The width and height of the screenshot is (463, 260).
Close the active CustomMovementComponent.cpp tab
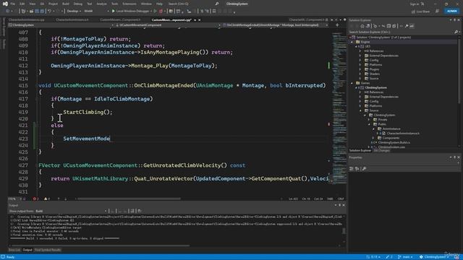(x=200, y=20)
